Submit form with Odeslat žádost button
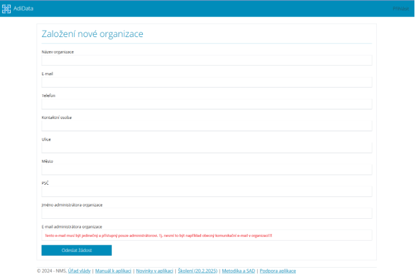This screenshot has height=280, width=415. [77, 251]
